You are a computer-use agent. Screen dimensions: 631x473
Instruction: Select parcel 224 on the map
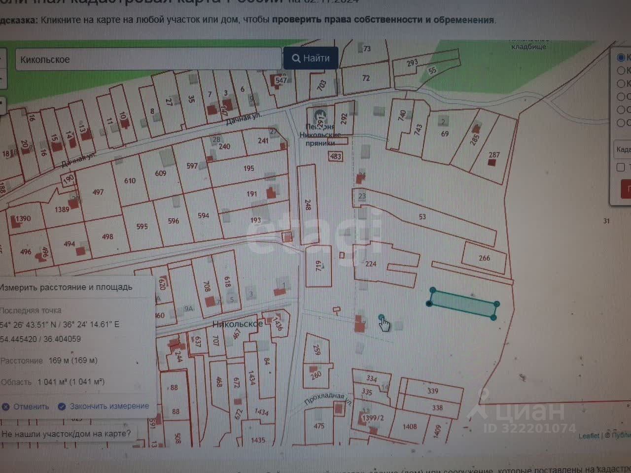371,264
